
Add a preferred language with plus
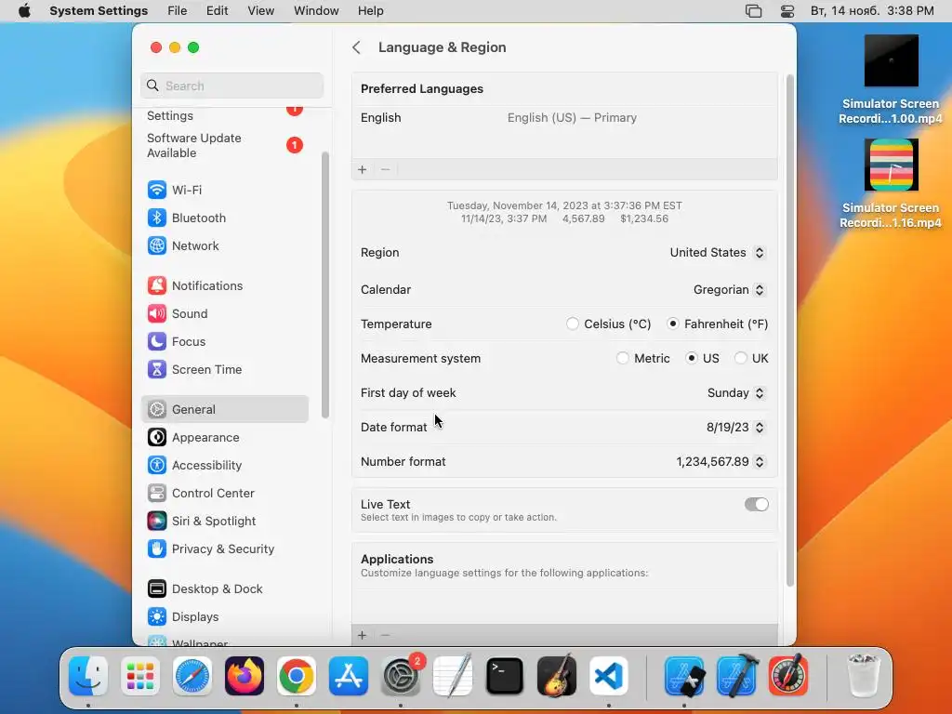pos(363,169)
